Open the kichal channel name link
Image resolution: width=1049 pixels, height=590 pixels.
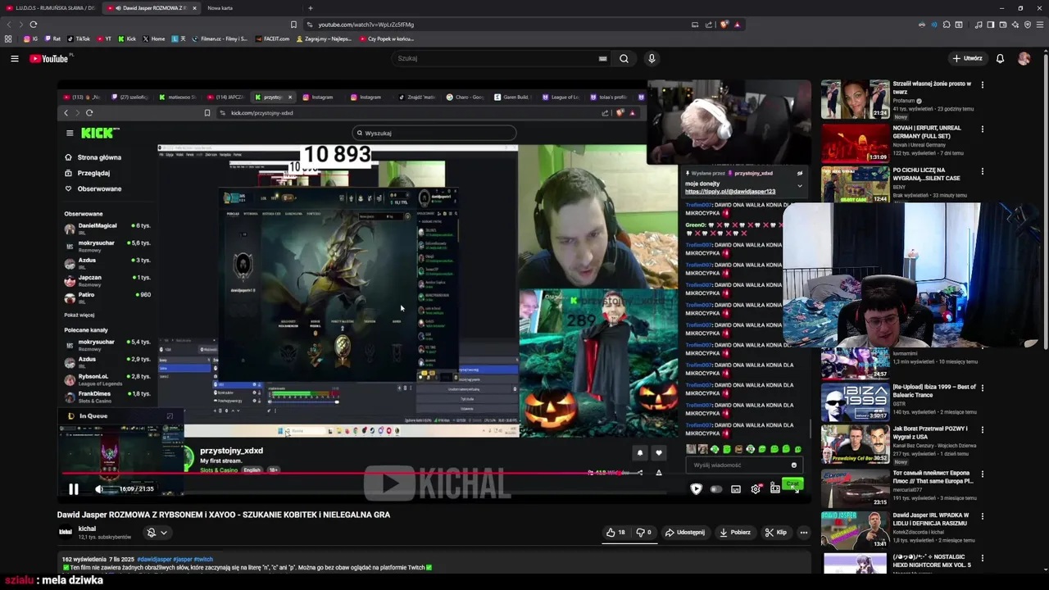[87, 529]
